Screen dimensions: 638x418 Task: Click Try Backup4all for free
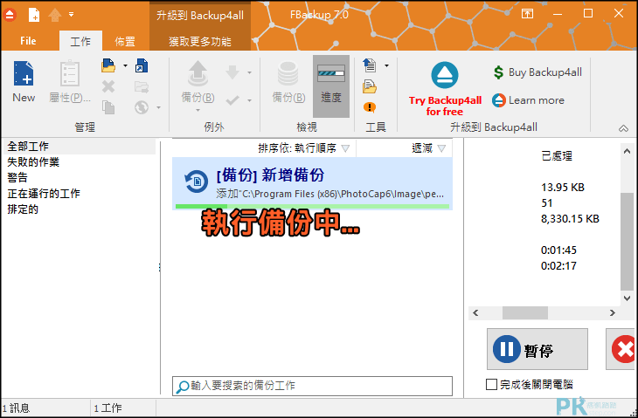(445, 88)
